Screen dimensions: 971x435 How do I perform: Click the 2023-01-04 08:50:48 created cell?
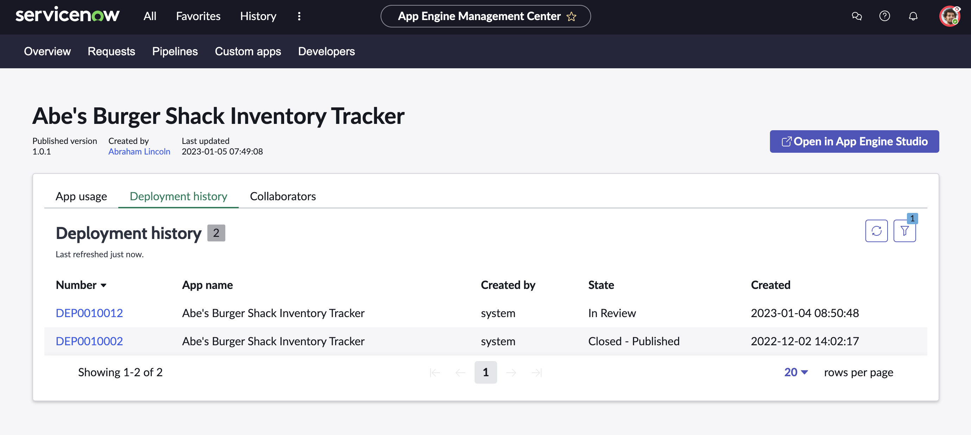pyautogui.click(x=804, y=313)
